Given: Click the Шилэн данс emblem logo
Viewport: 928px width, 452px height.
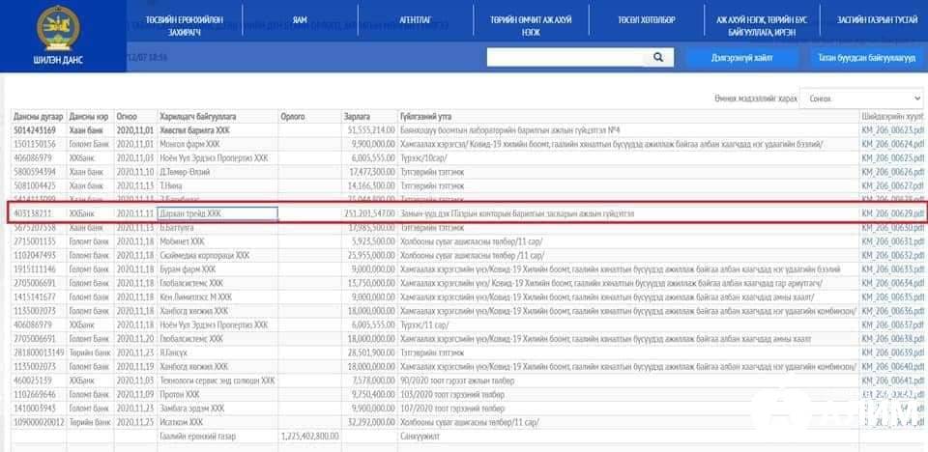Looking at the screenshot, I should [x=58, y=28].
